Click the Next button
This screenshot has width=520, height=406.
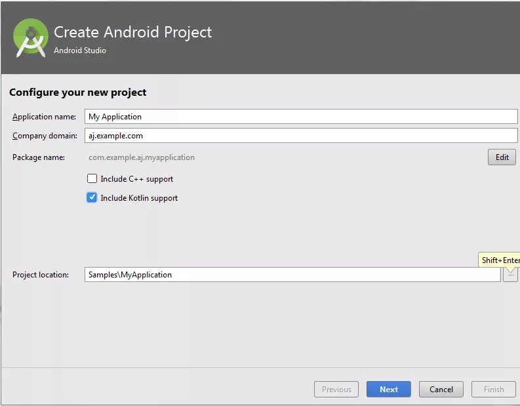(389, 390)
